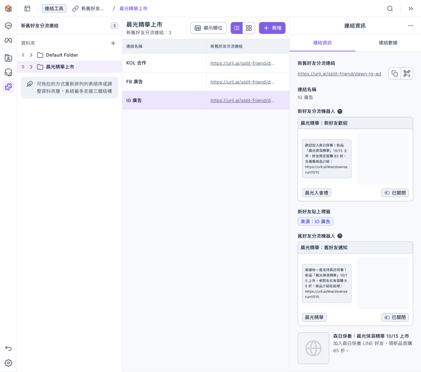Select the IG 廣告 row
The height and width of the screenshot is (372, 421).
[206, 100]
